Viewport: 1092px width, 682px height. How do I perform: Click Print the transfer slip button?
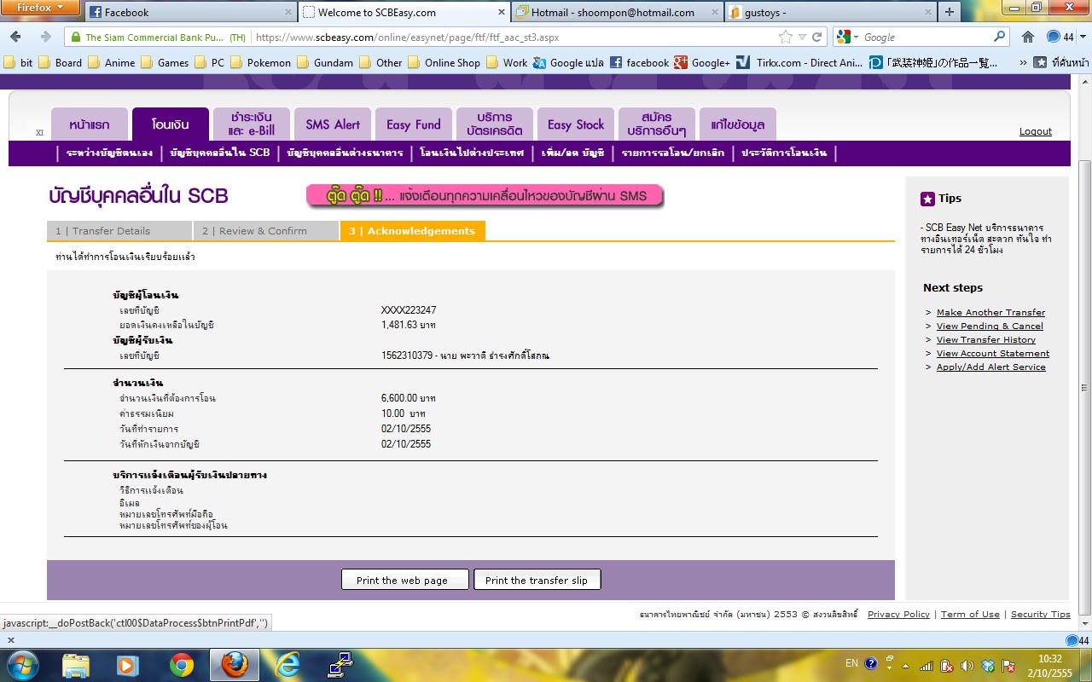537,580
